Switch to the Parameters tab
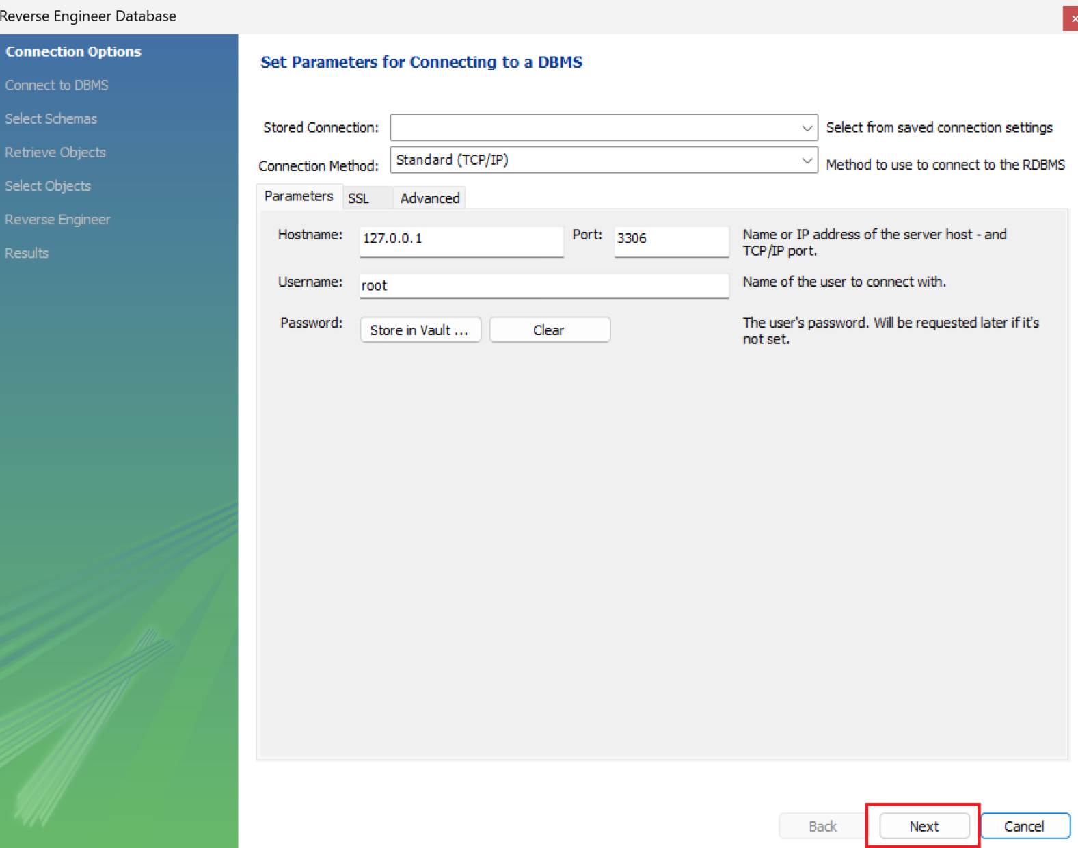Viewport: 1078px width, 848px height. pos(299,196)
